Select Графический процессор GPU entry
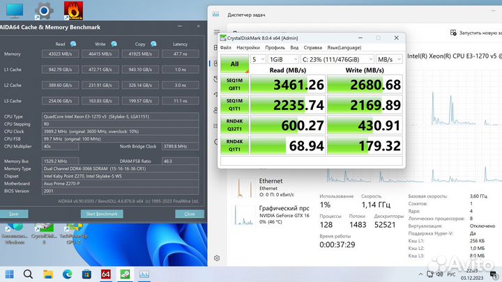This screenshot has height=282, width=502. click(x=269, y=215)
